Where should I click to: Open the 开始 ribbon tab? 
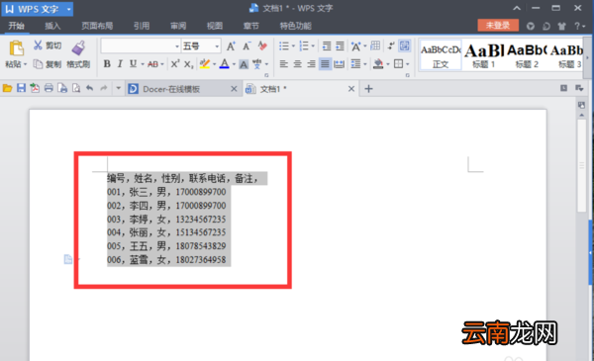(x=16, y=26)
